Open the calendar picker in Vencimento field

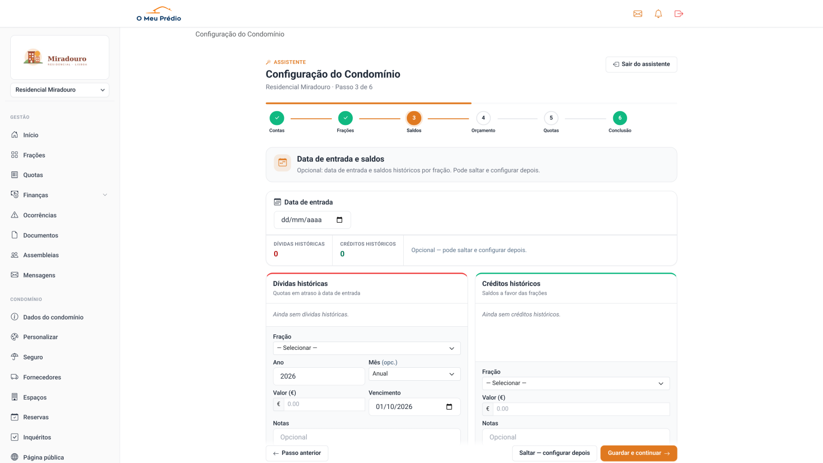pos(449,407)
